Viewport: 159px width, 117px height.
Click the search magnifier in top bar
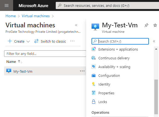pyautogui.click(x=60, y=5)
